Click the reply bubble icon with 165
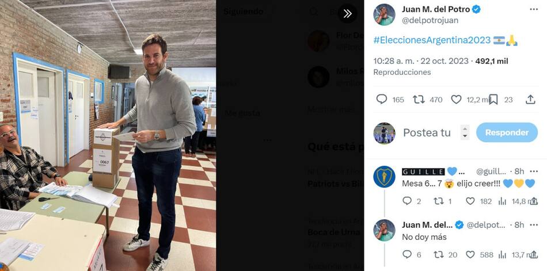Viewport: 547px width, 271px height. point(382,100)
